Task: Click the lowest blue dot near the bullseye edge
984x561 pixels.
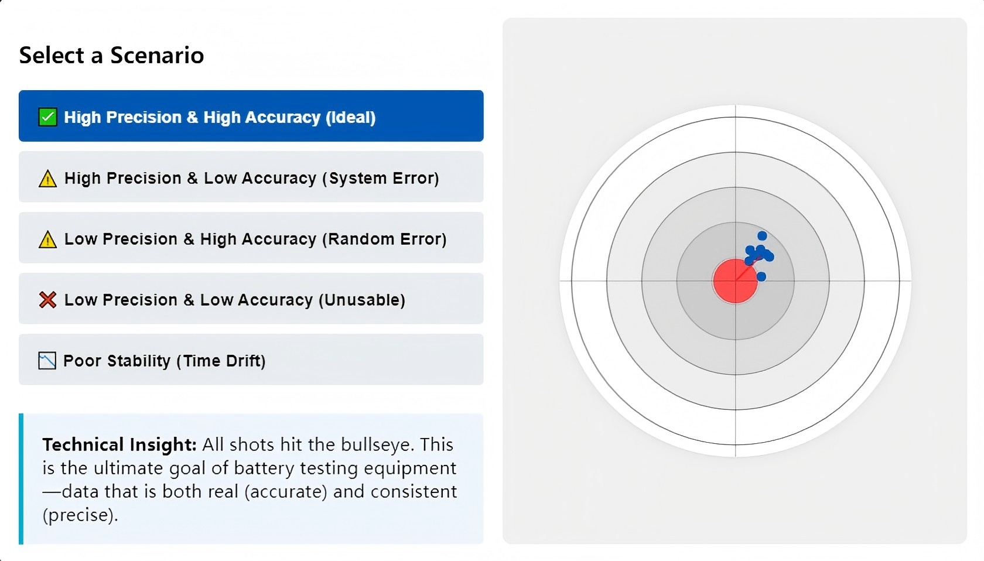Action: point(761,276)
